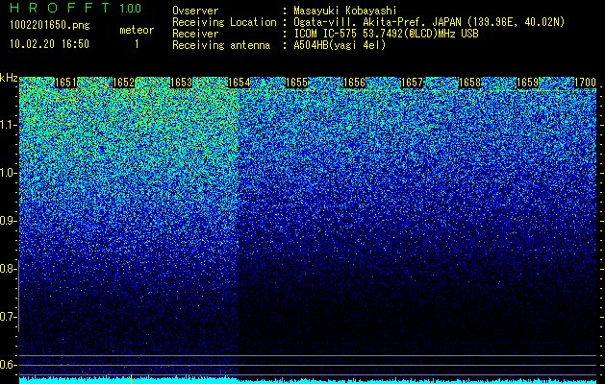Viewport: 605px width, 384px height.
Task: Click the 0.6 kHz axis label
Action: (x=8, y=365)
